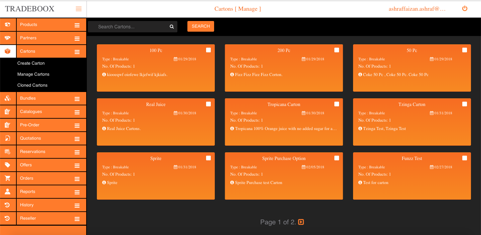The width and height of the screenshot is (481, 235).
Task: Toggle sidebar with hamburger icon beside TRADEBOOX
Action: (78, 9)
